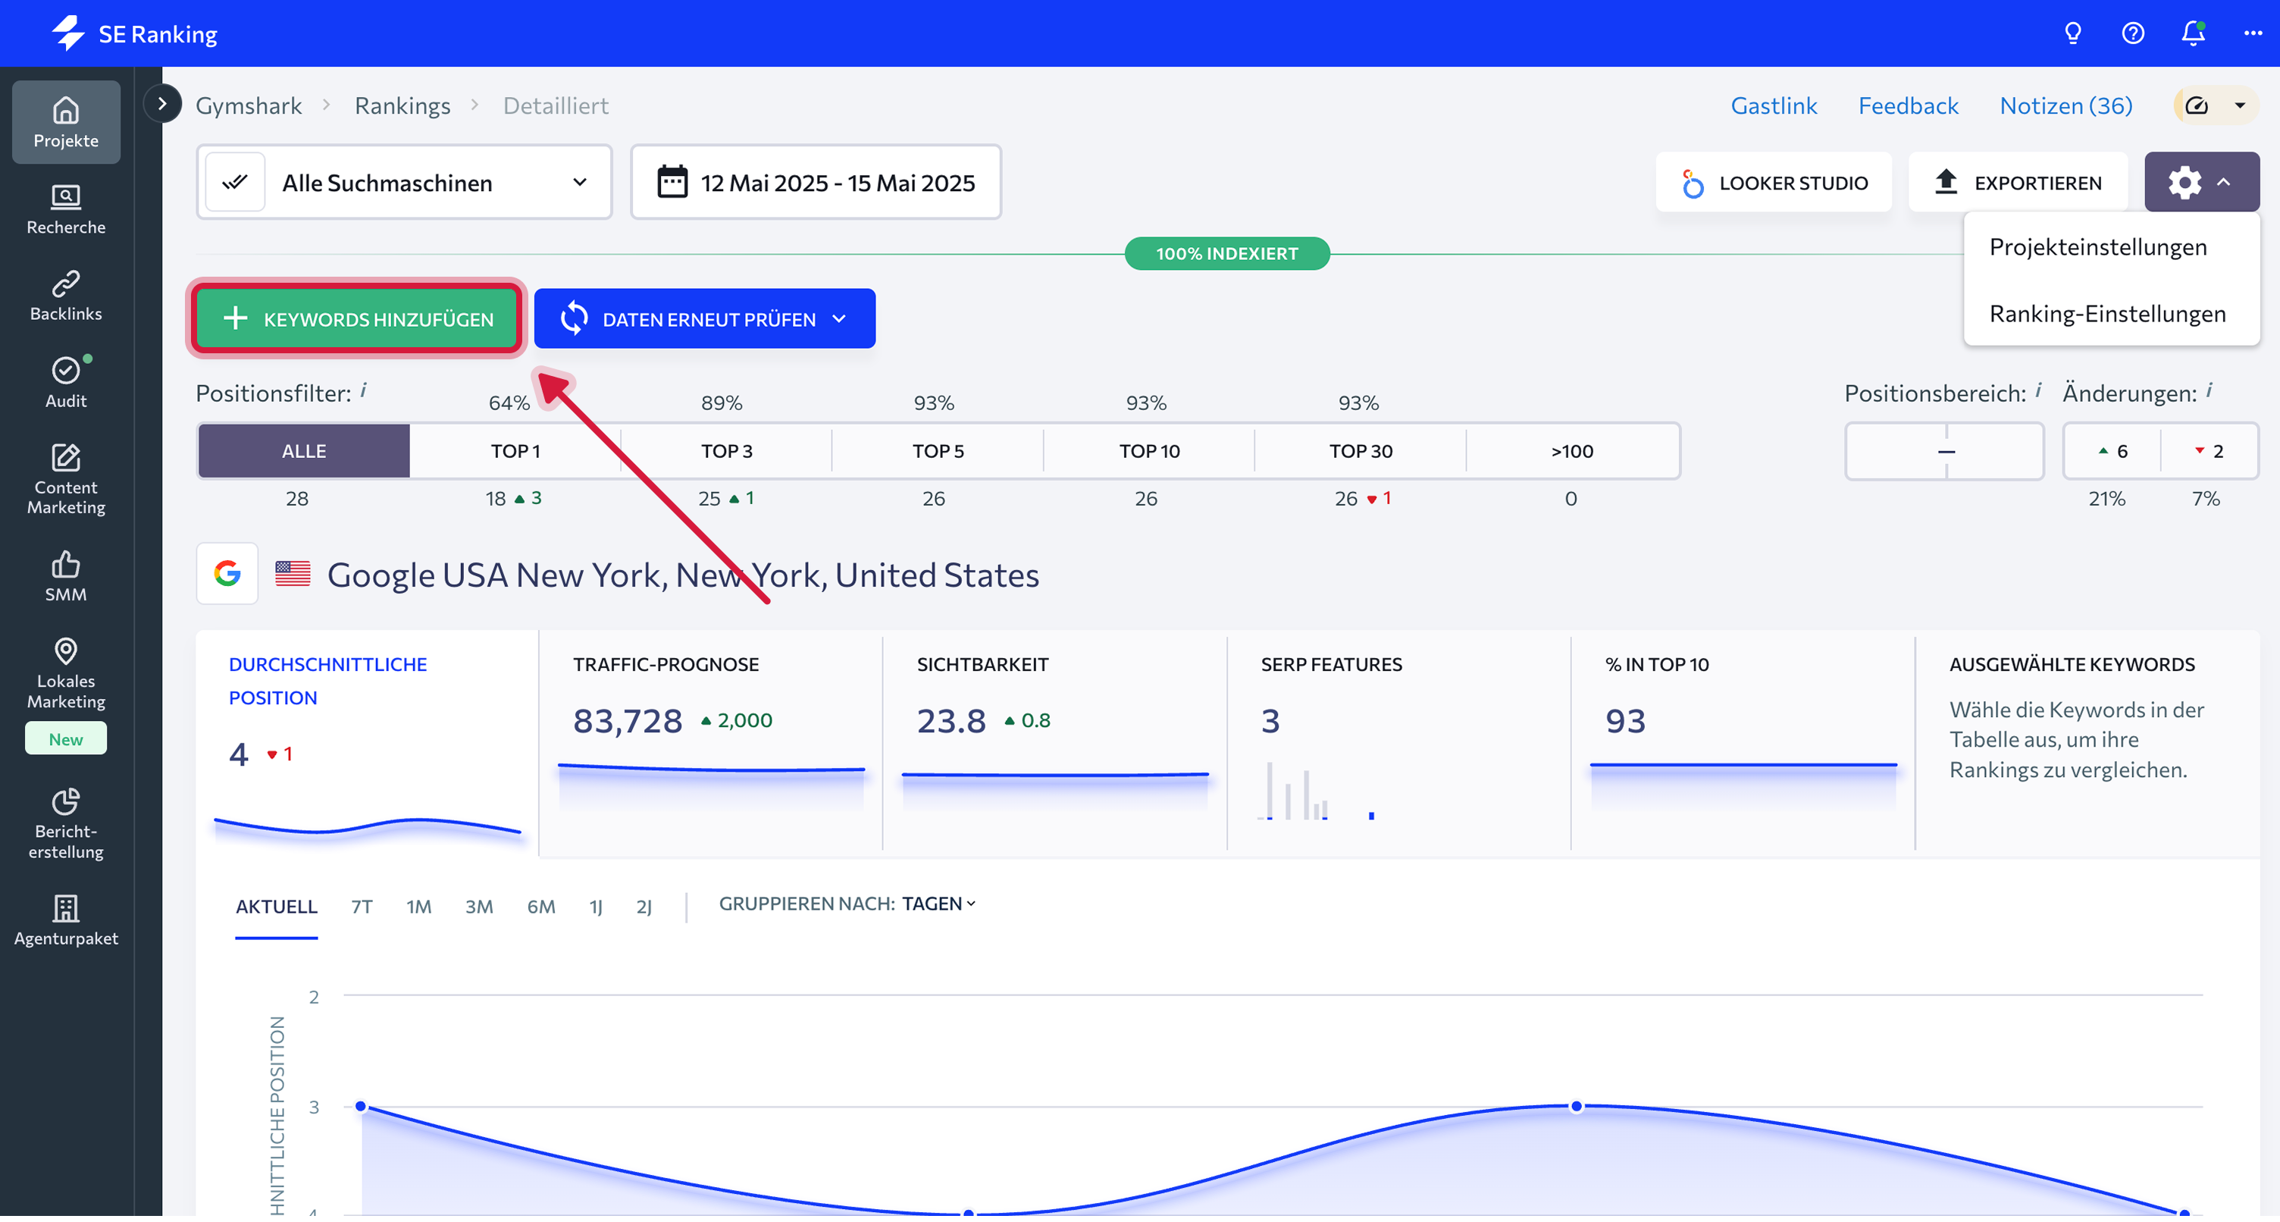Screen dimensions: 2280x1222
Task: Change Gruppieren nach Tagen dropdown
Action: 938,904
